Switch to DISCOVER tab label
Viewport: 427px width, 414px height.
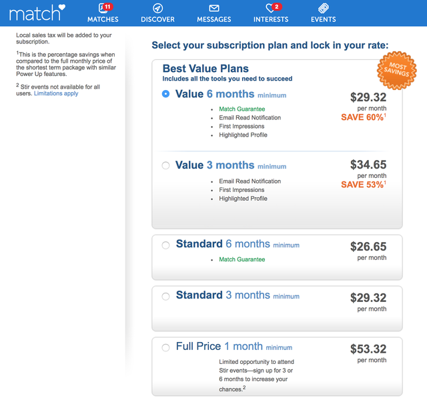(157, 19)
